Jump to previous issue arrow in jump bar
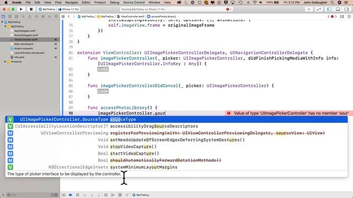 329,16
